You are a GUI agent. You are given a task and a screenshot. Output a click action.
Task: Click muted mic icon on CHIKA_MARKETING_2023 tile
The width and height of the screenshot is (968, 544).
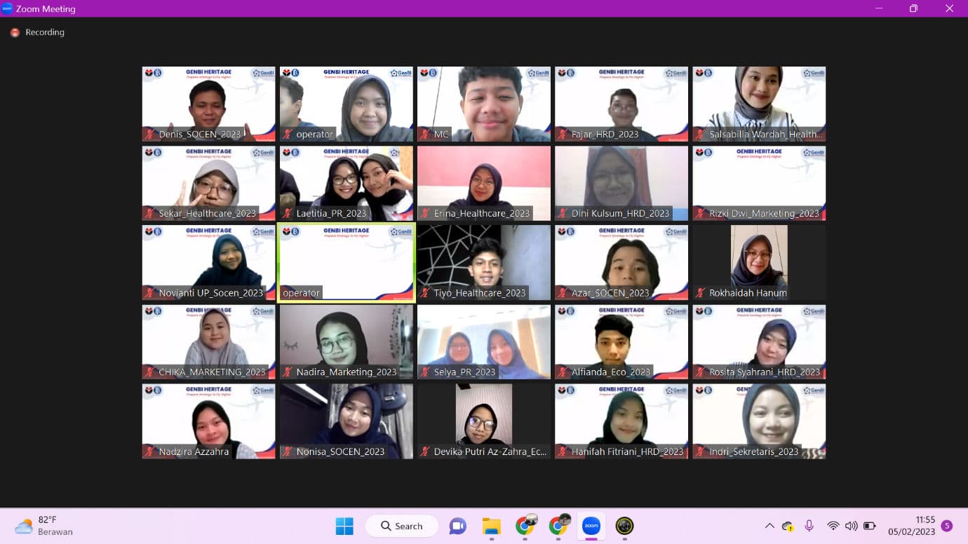point(149,372)
